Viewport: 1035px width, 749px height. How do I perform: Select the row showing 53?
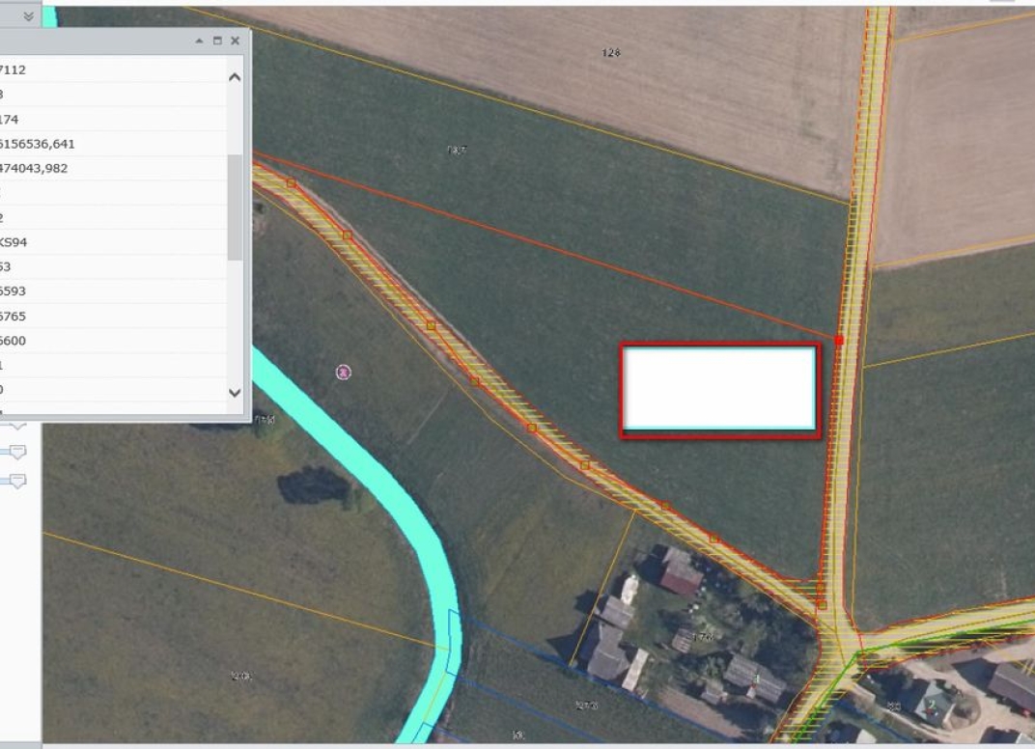[113, 266]
